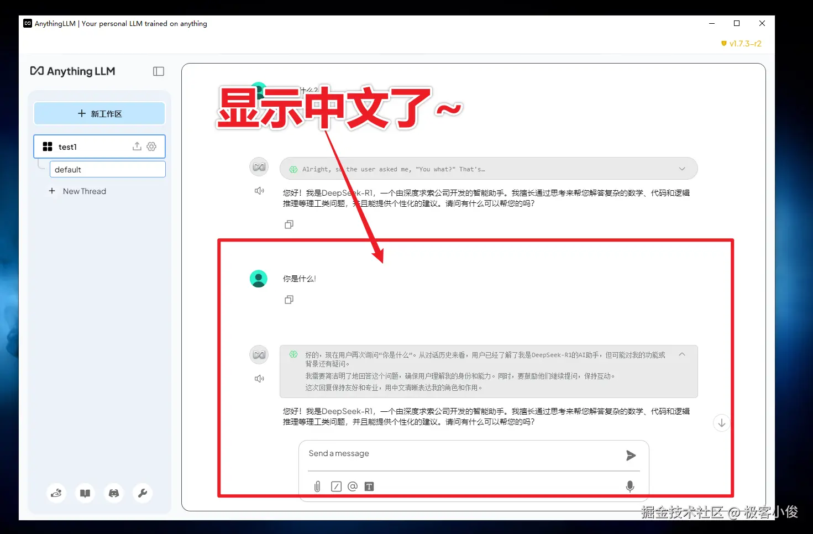Toggle the sidebar collapse icon
Screen dimensions: 813x534
[x=159, y=71]
